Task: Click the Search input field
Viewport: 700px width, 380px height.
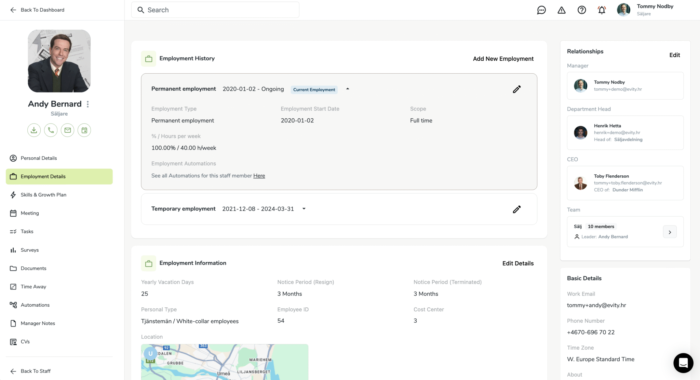Action: click(215, 10)
